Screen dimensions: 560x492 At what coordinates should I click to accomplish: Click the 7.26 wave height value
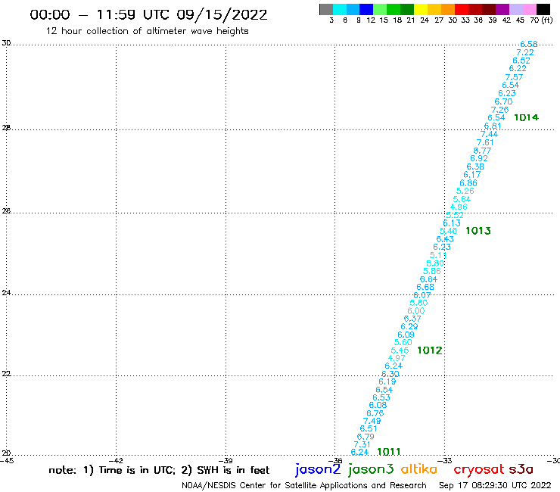pos(499,110)
